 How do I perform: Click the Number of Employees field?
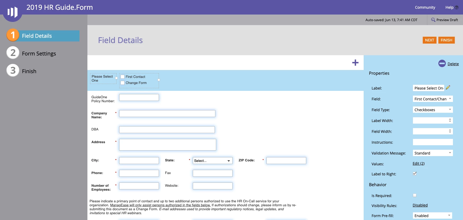click(139, 186)
